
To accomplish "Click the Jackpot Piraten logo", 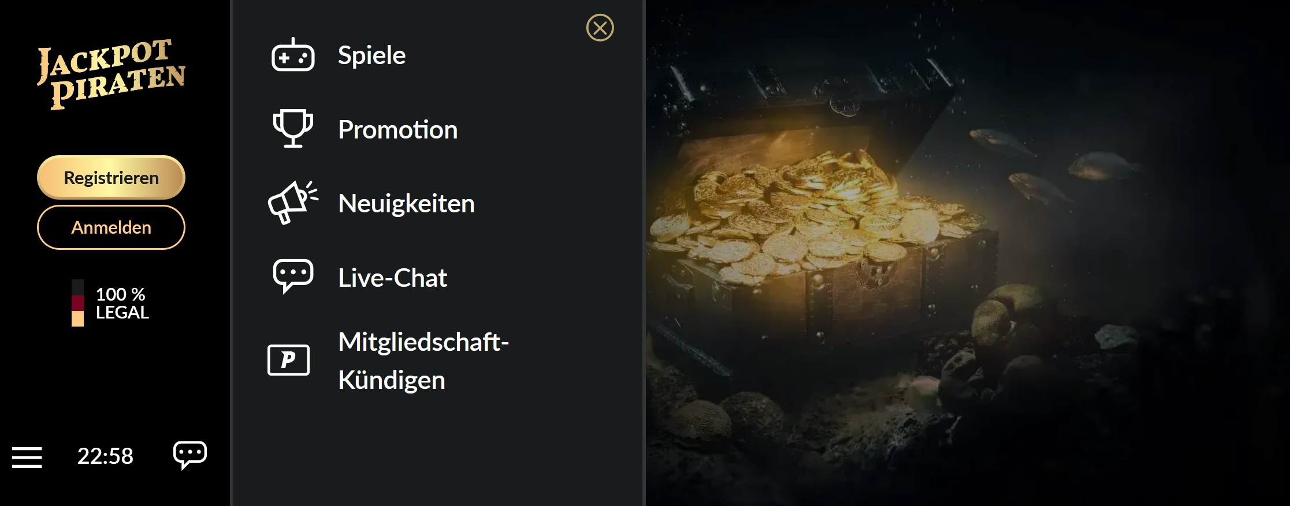I will tap(111, 74).
